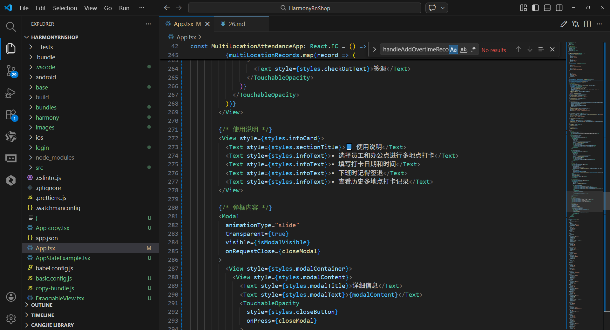Image resolution: width=610 pixels, height=330 pixels.
Task: Toggle Use Regular Expression in find
Action: pyautogui.click(x=473, y=49)
